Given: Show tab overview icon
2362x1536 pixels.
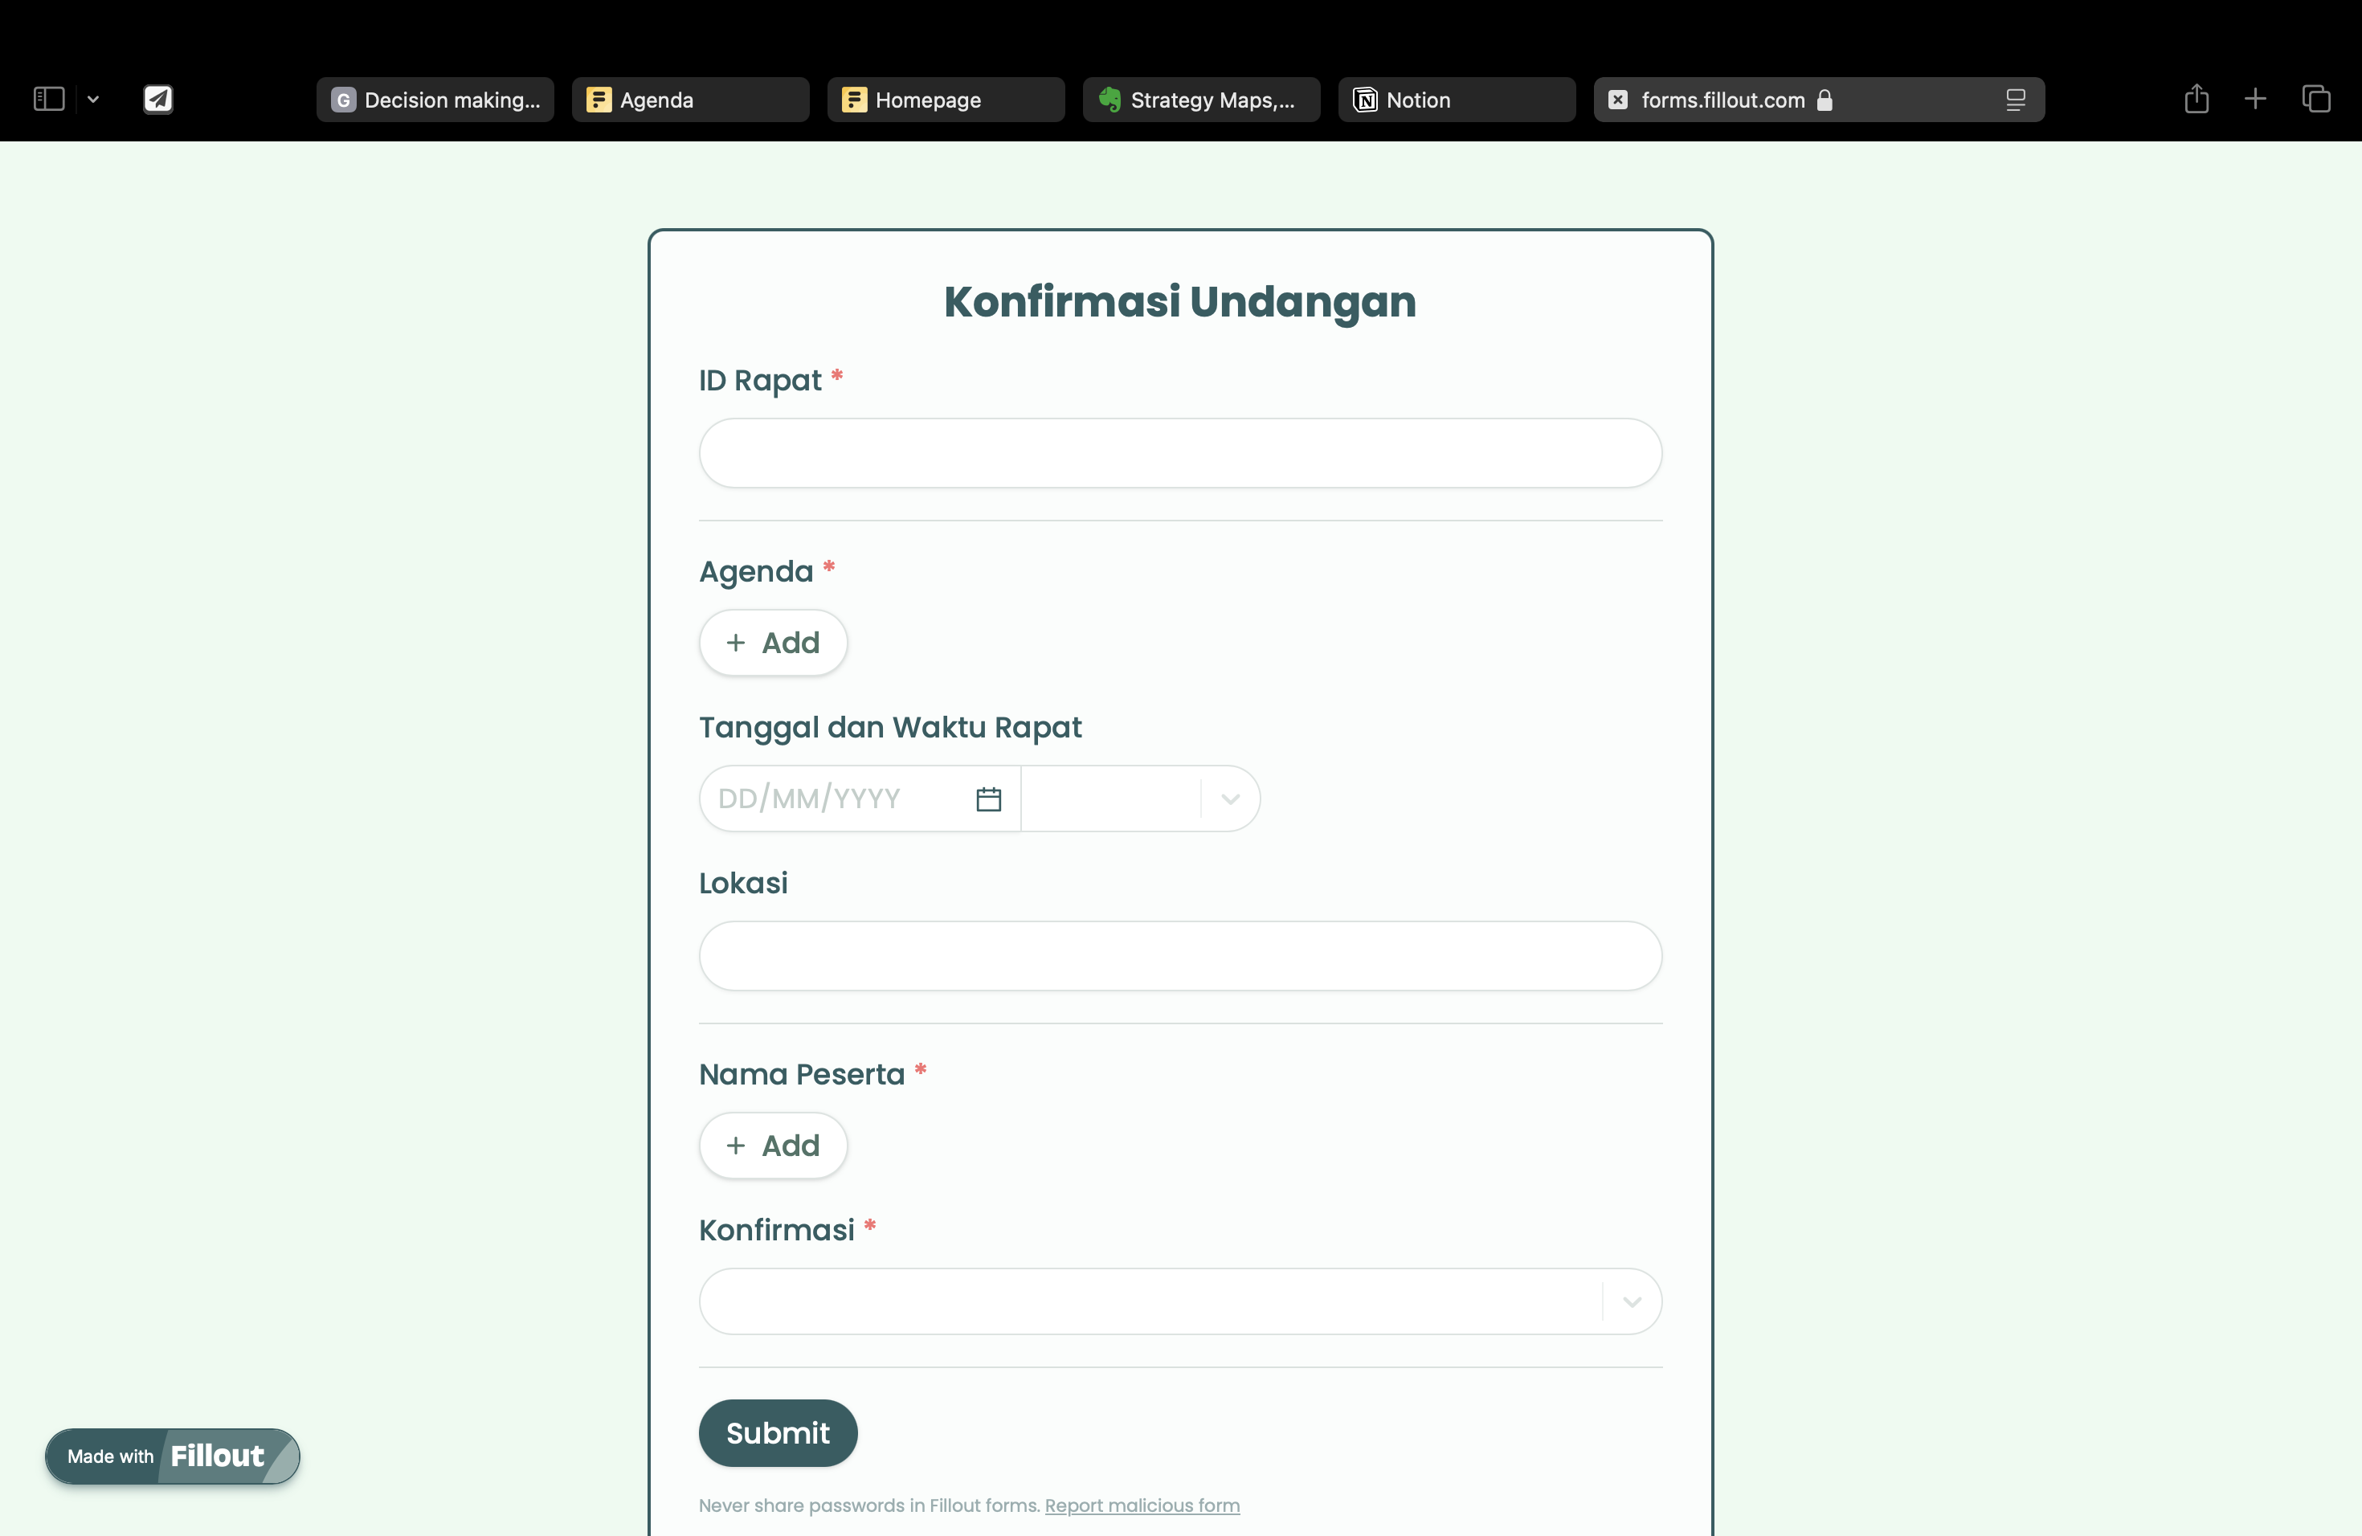Looking at the screenshot, I should coord(2315,100).
